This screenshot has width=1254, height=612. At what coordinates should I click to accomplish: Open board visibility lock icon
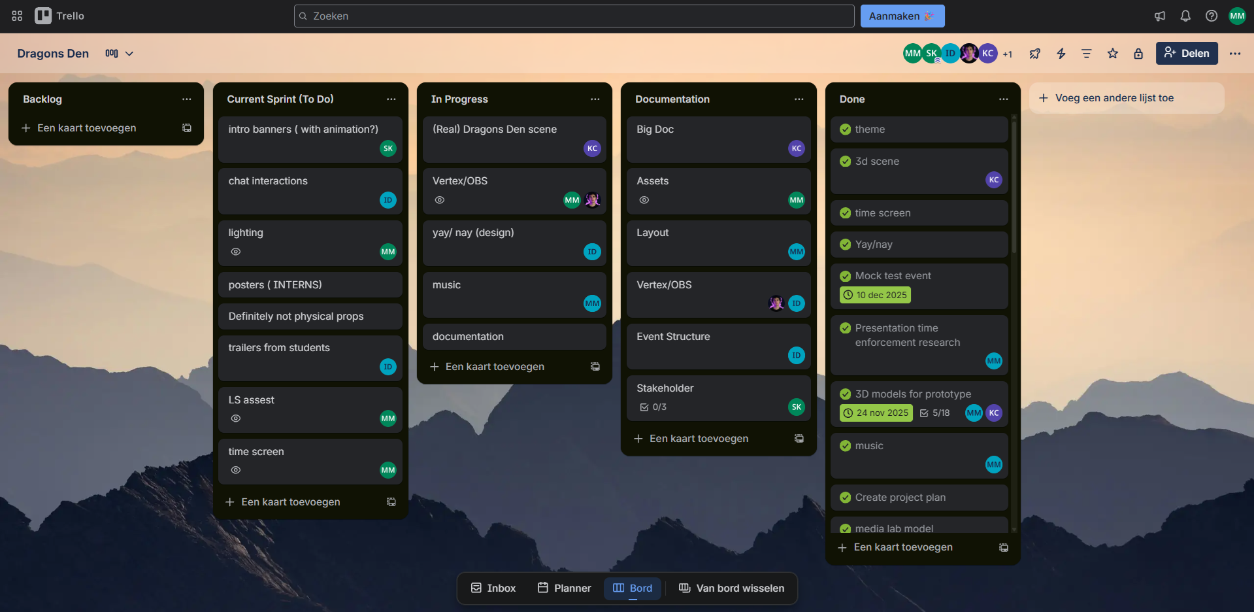(1138, 54)
